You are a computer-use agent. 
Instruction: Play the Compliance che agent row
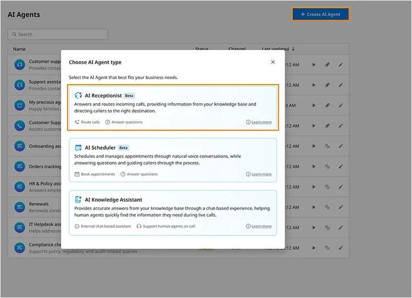coord(314,248)
